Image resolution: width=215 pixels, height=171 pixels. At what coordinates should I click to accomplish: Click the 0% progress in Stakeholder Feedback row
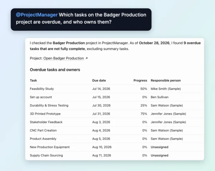click(144, 122)
